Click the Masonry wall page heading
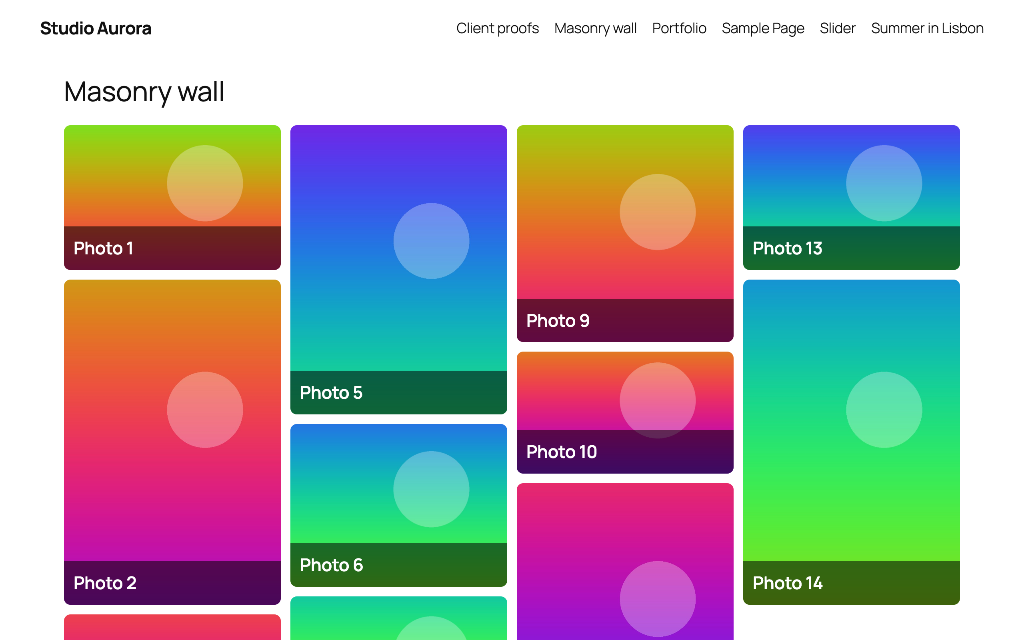 [144, 92]
